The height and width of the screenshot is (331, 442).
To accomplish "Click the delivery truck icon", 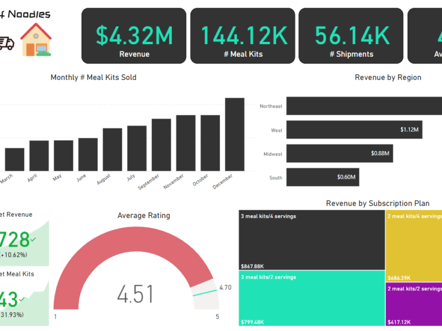I will click(6, 44).
